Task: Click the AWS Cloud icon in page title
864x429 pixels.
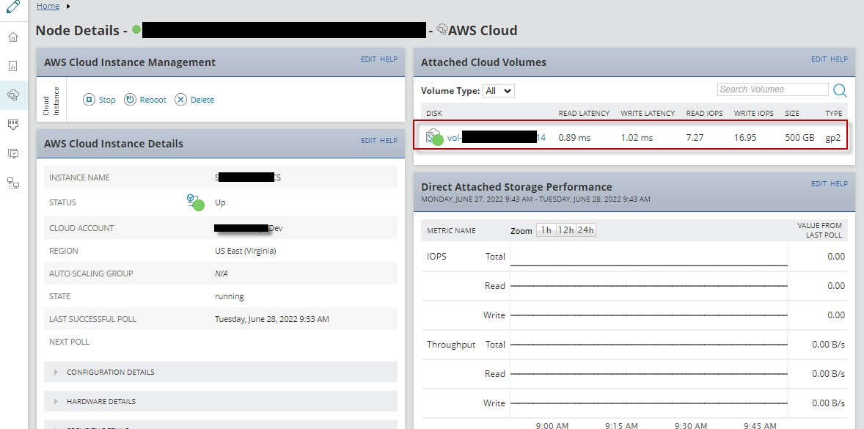Action: coord(442,29)
